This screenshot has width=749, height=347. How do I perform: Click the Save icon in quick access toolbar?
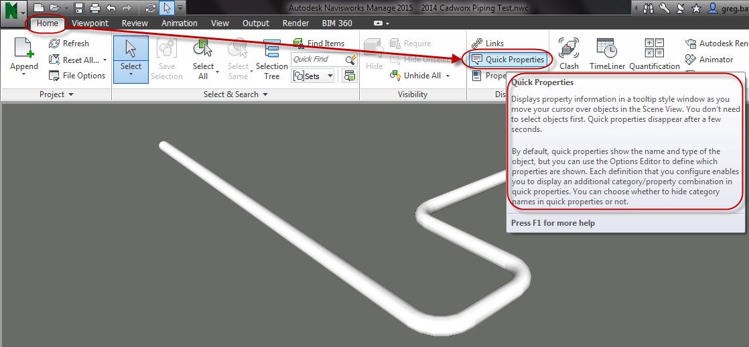tap(79, 8)
